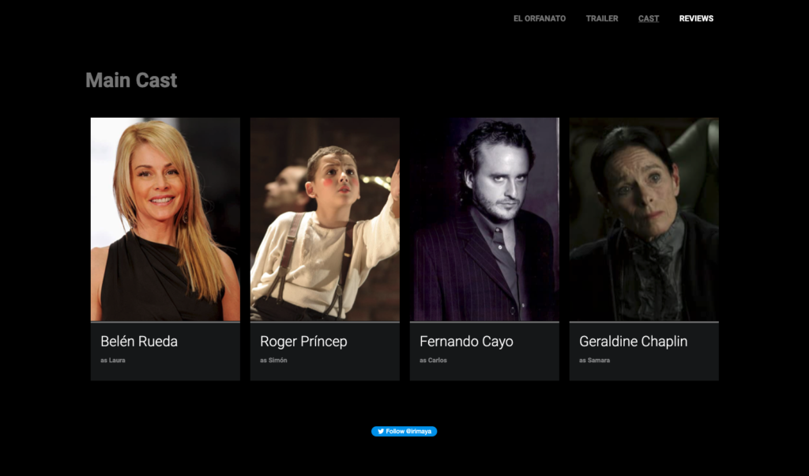
Task: Open Geraldine Chaplin's photo
Action: 644,219
